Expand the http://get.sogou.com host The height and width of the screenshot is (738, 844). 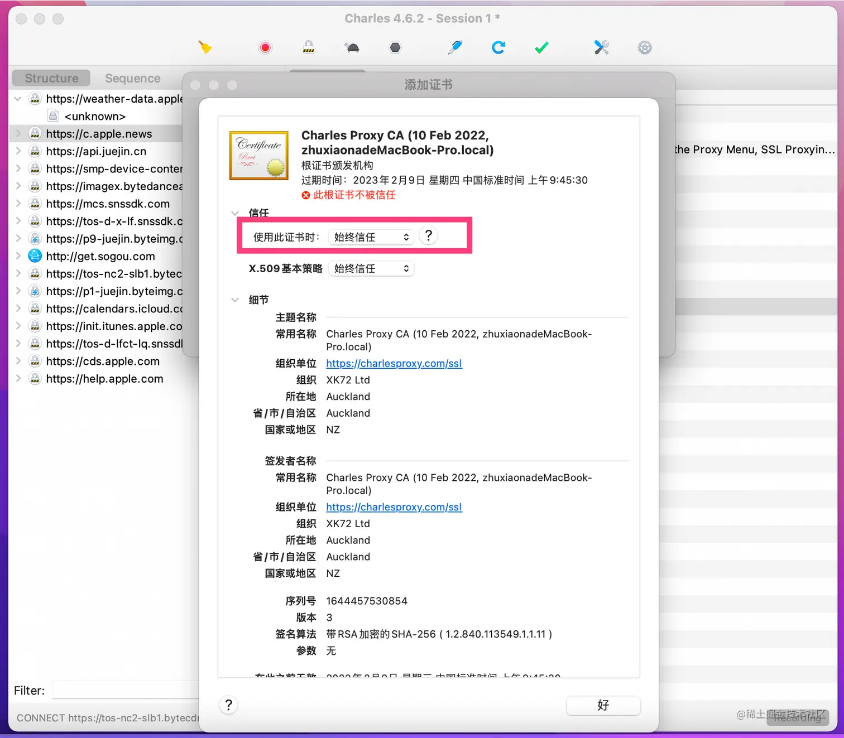click(x=18, y=256)
